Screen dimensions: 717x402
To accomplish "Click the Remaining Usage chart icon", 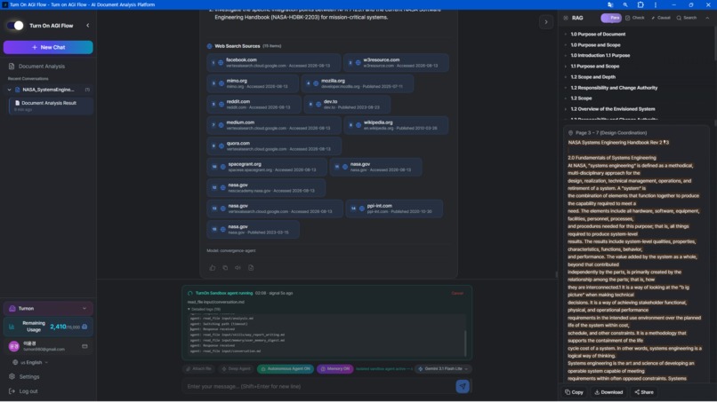I will [x=12, y=327].
